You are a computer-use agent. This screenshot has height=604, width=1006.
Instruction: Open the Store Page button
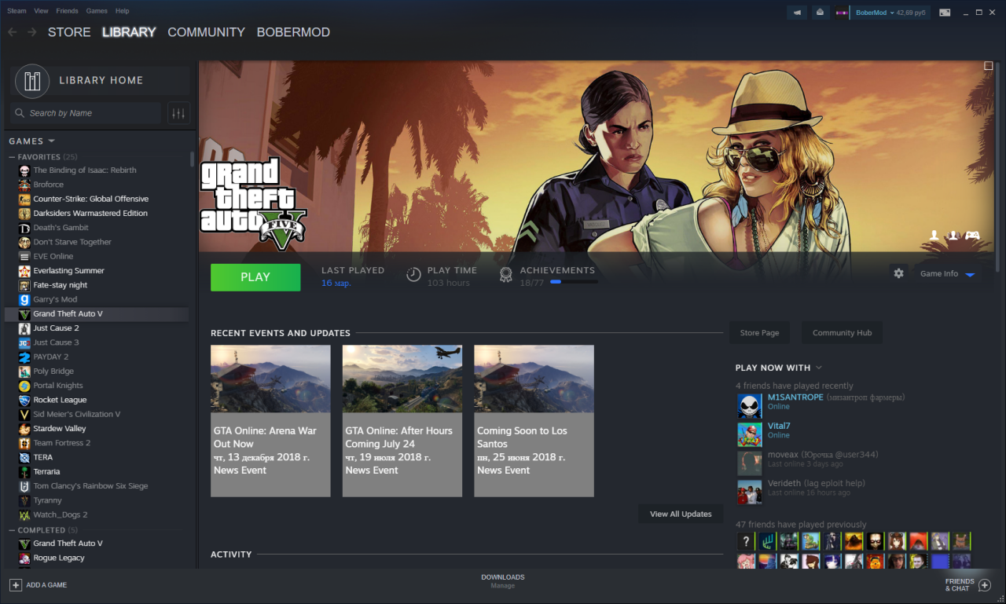pyautogui.click(x=759, y=333)
